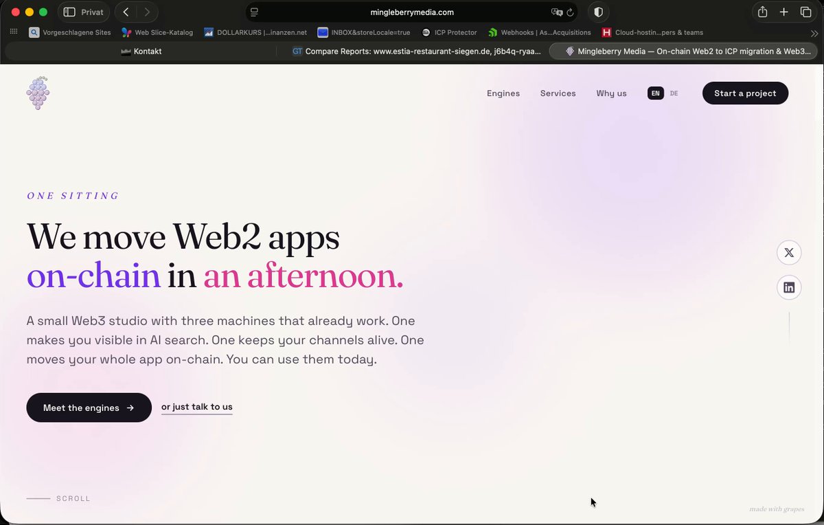Switch language to EN
824x525 pixels.
pos(656,93)
